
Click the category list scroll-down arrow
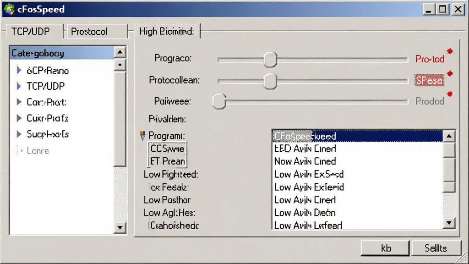click(120, 227)
